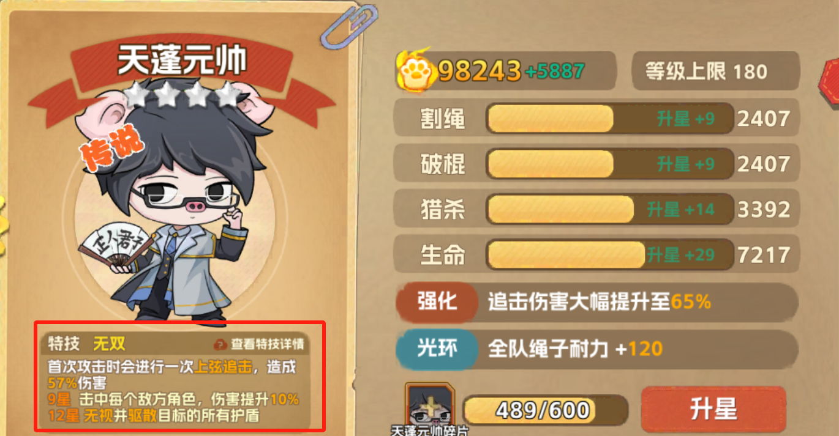Click the 特技 无双 skill title

tap(87, 344)
